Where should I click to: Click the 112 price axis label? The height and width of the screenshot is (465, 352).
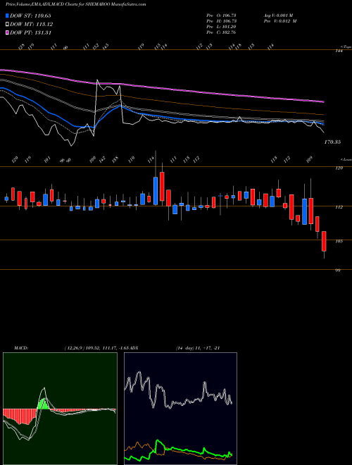tap(339, 207)
